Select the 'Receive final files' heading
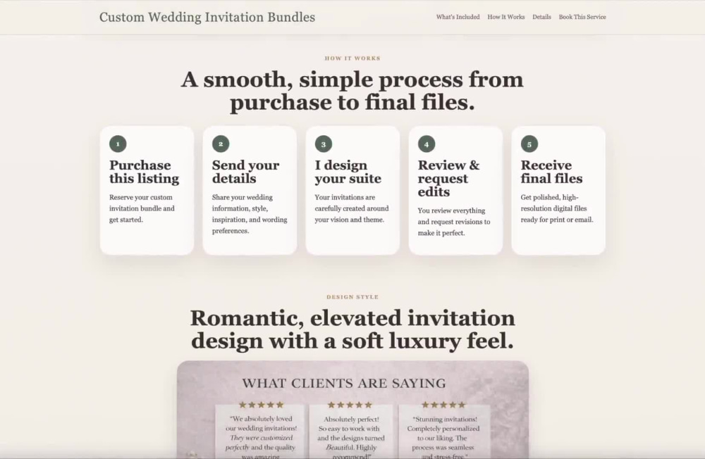Screen dimensions: 705x459 point(552,172)
